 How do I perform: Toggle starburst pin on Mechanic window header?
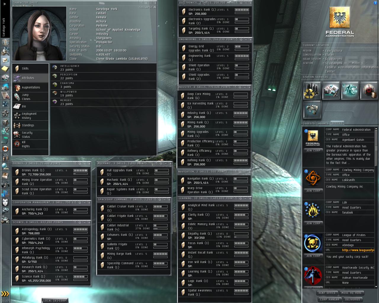156,163
